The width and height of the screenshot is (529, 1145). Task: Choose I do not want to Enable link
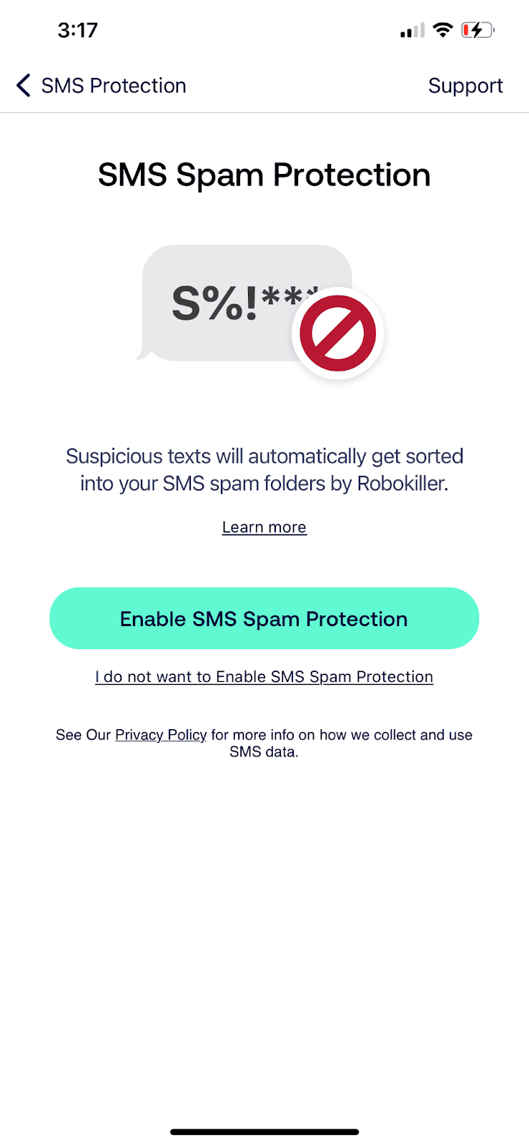click(x=264, y=677)
